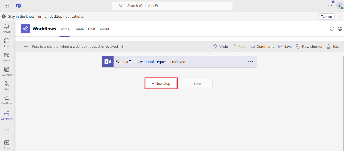Click the flow title text
Screen dimensions: 344x151
pos(78,46)
